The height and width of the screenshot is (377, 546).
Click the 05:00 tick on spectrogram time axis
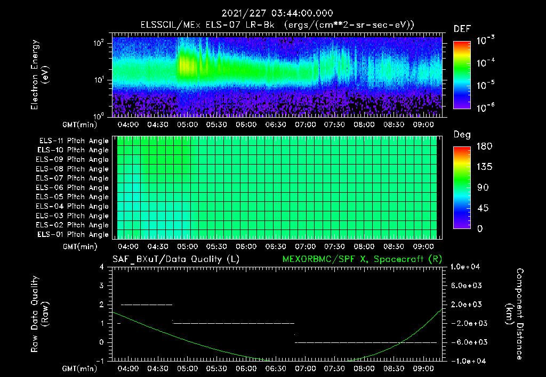[187, 125]
